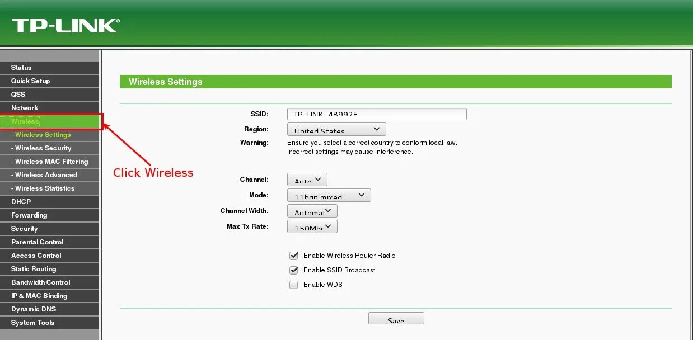The image size is (693, 340).
Task: Open Wireless Security submenu item
Action: click(49, 148)
